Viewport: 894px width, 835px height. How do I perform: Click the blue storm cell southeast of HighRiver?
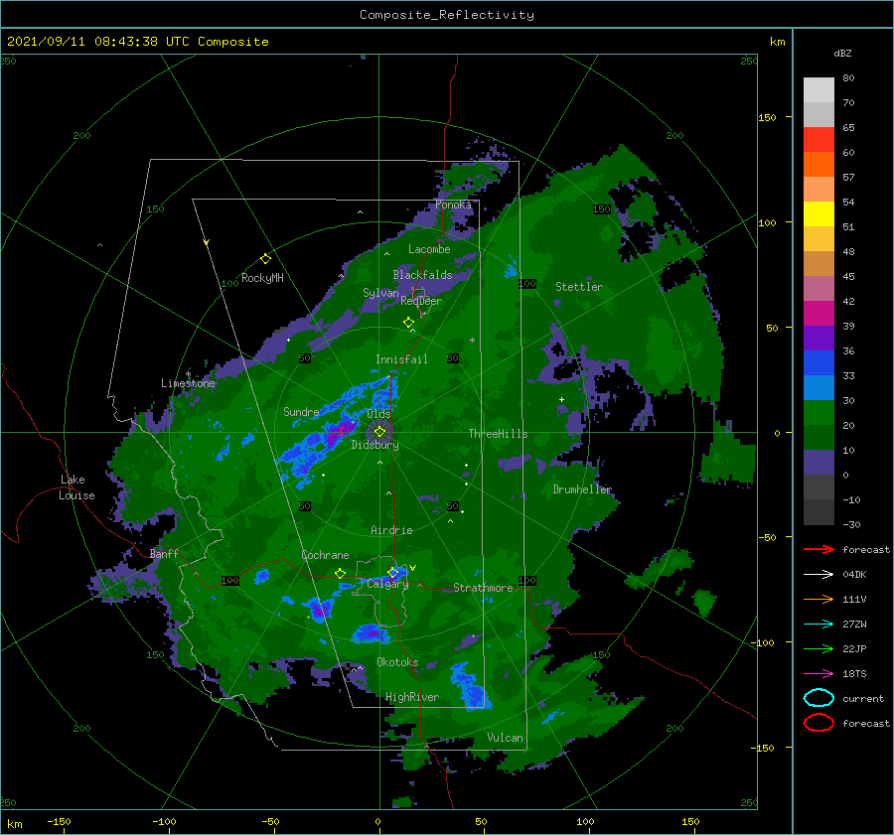(470, 688)
